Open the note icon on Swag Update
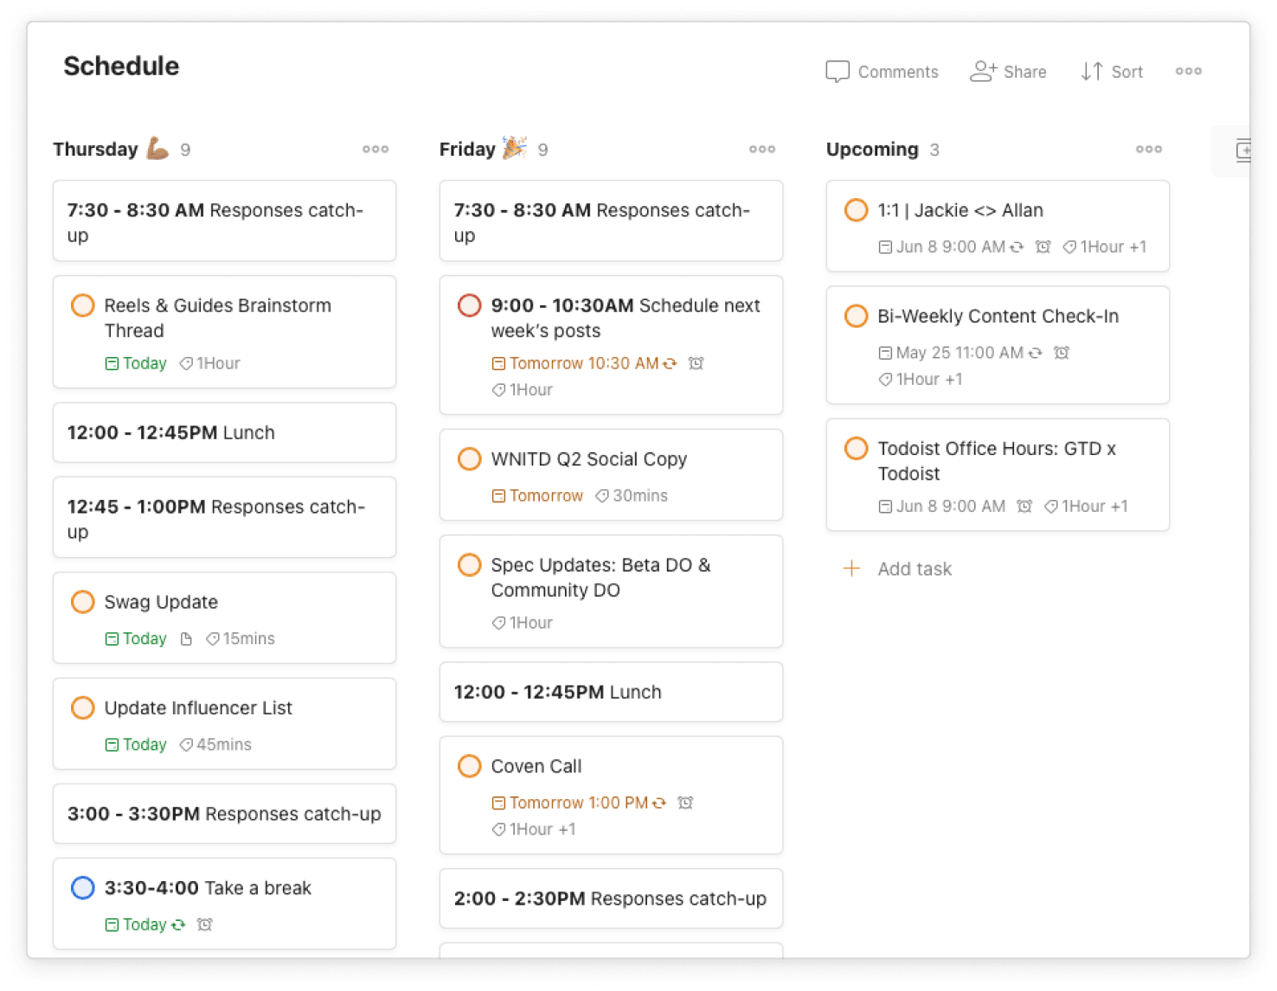Screen dimensions: 1277x991 pyautogui.click(x=187, y=638)
